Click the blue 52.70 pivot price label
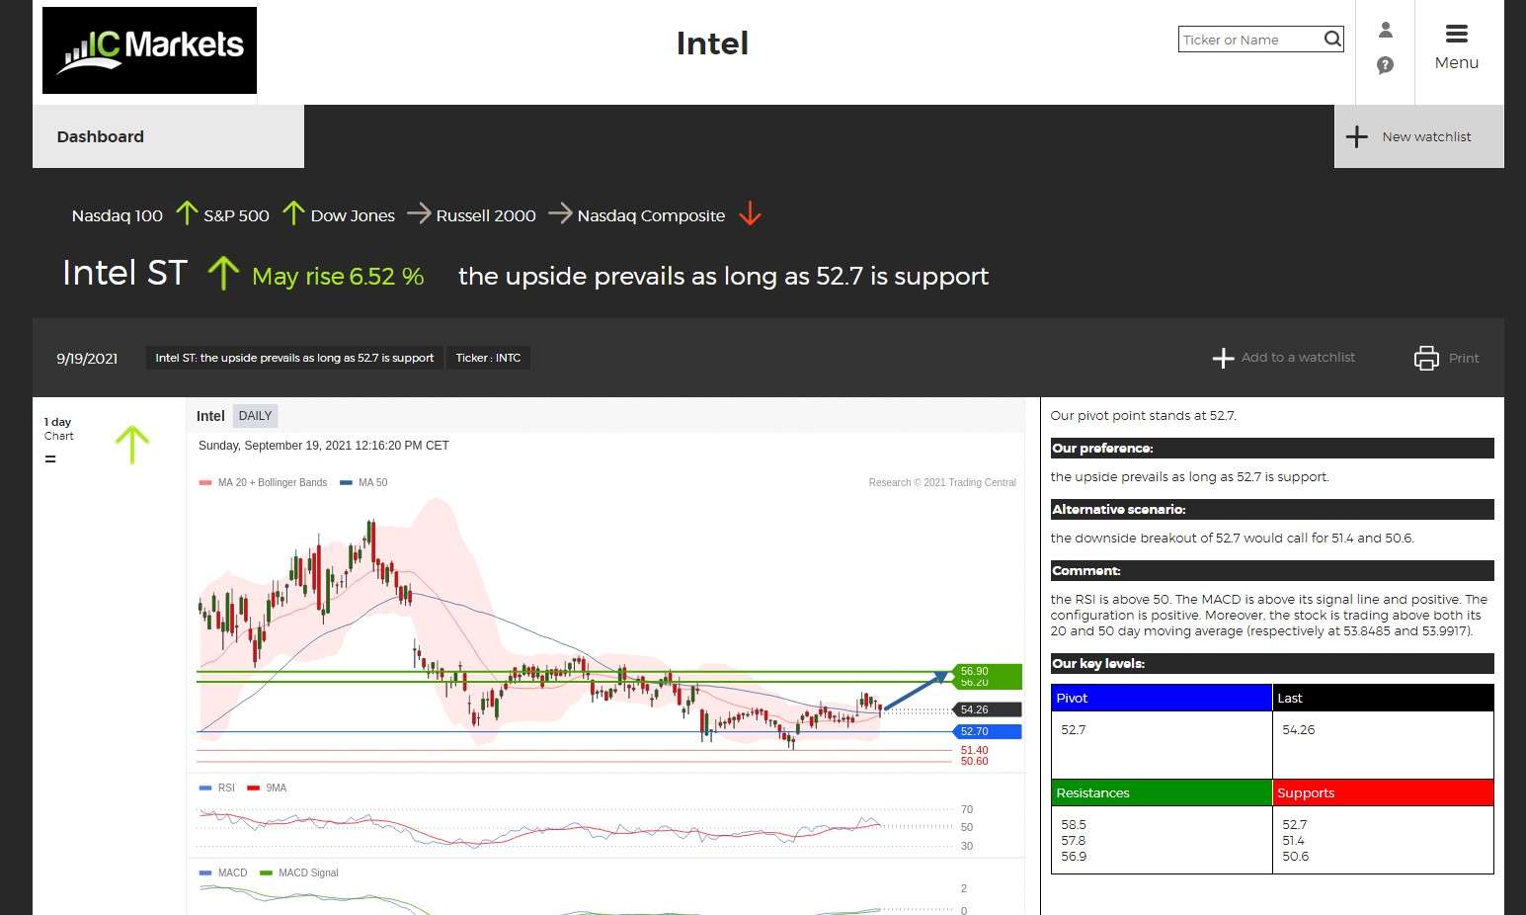Viewport: 1526px width, 915px height. 988,731
